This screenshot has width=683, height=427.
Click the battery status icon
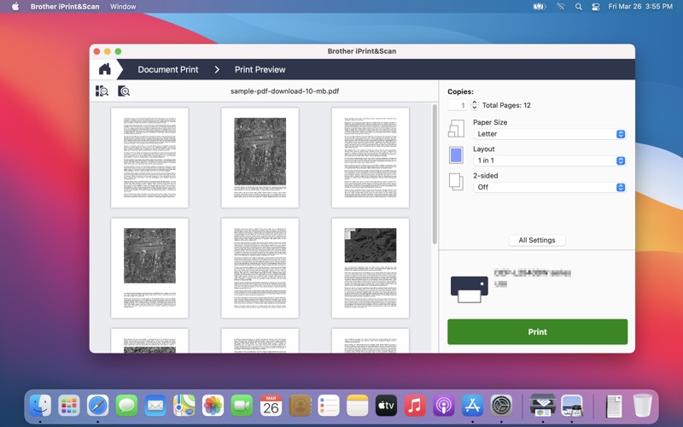[540, 7]
